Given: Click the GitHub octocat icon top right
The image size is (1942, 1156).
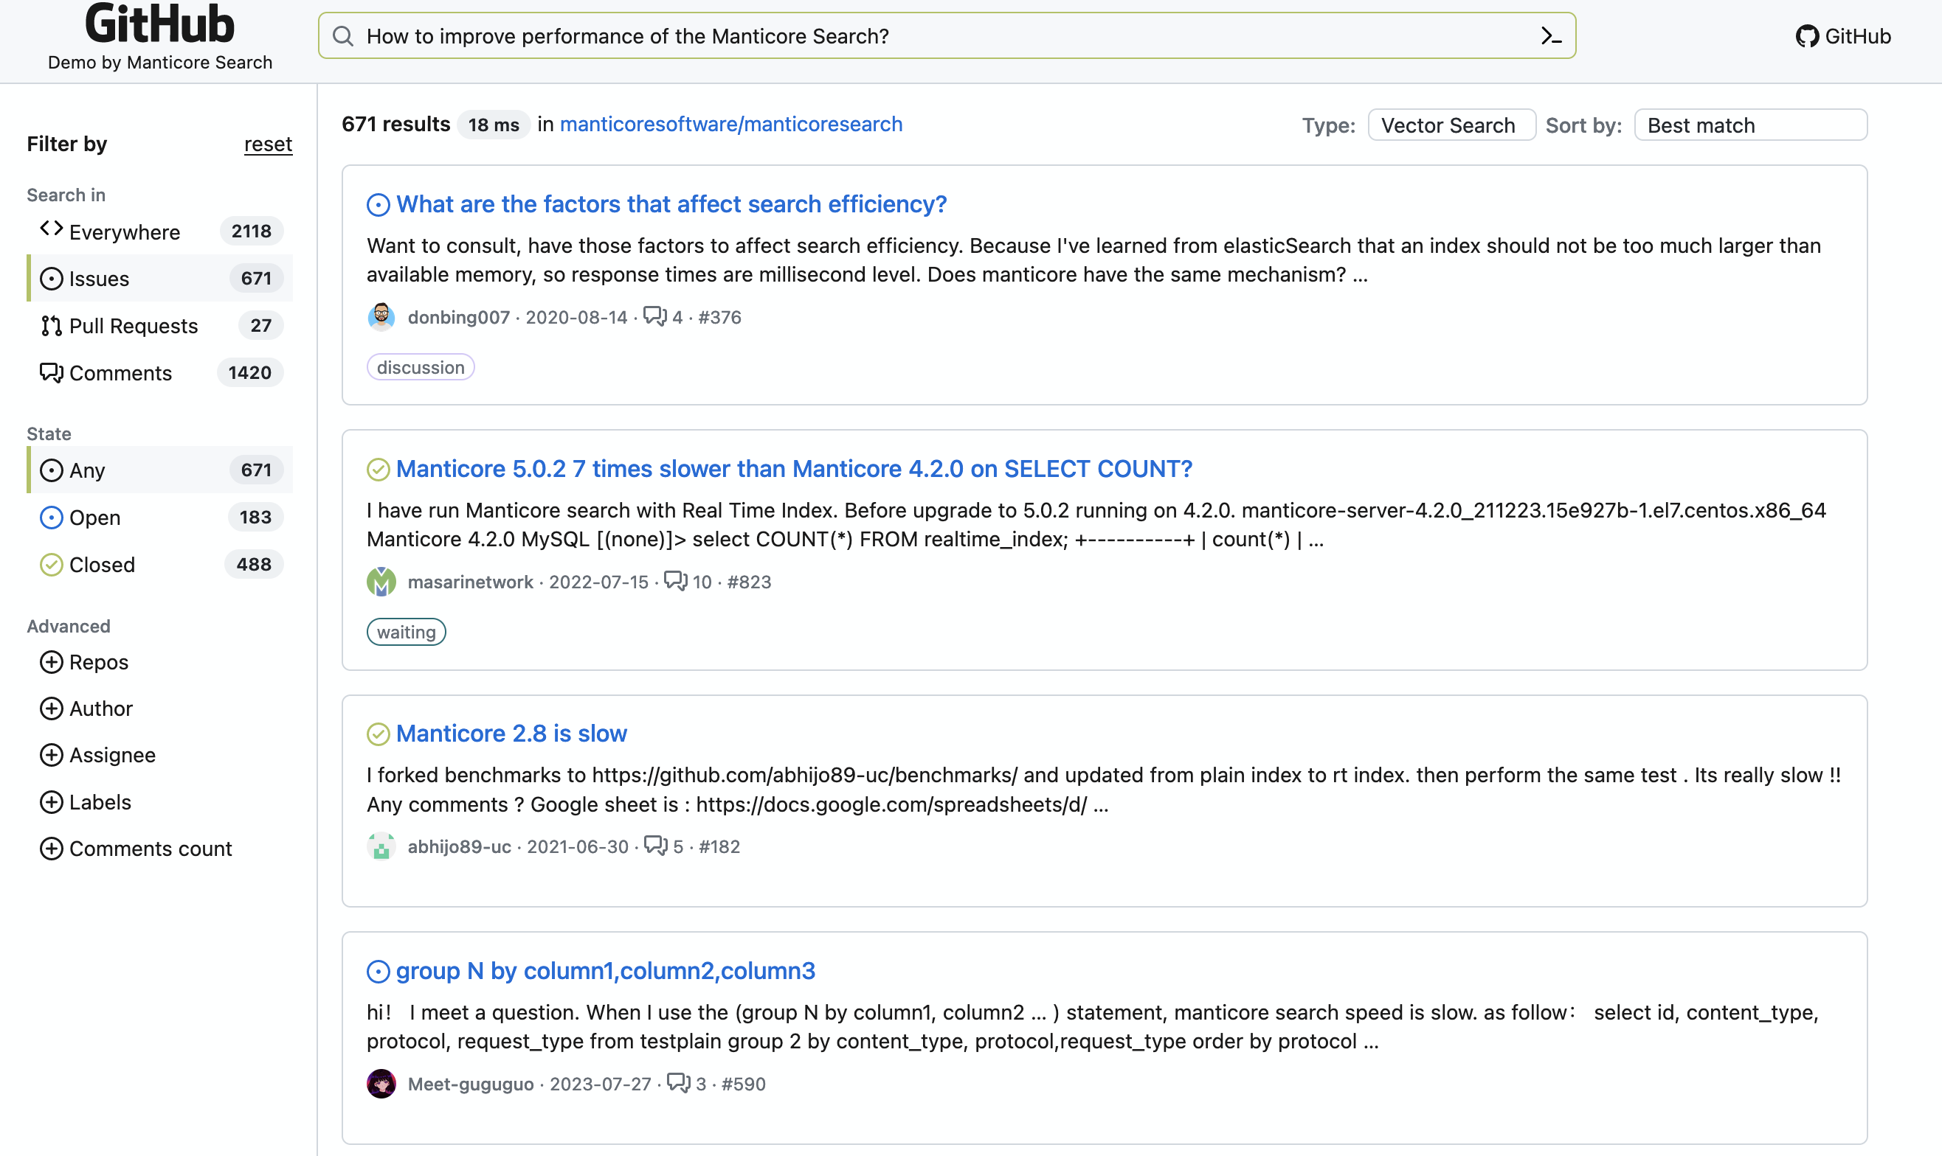Looking at the screenshot, I should tap(1806, 37).
